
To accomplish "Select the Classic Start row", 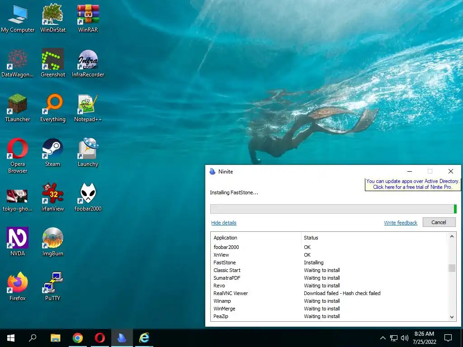I will pyautogui.click(x=330, y=270).
